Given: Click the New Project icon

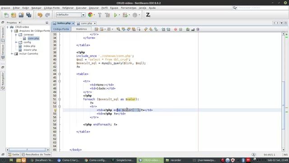Looking at the screenshot, I should (x=14, y=15).
